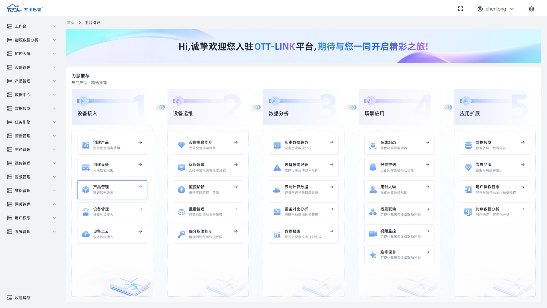Open the settings hexagon icon at top right
This screenshot has width=547, height=308.
pyautogui.click(x=531, y=9)
